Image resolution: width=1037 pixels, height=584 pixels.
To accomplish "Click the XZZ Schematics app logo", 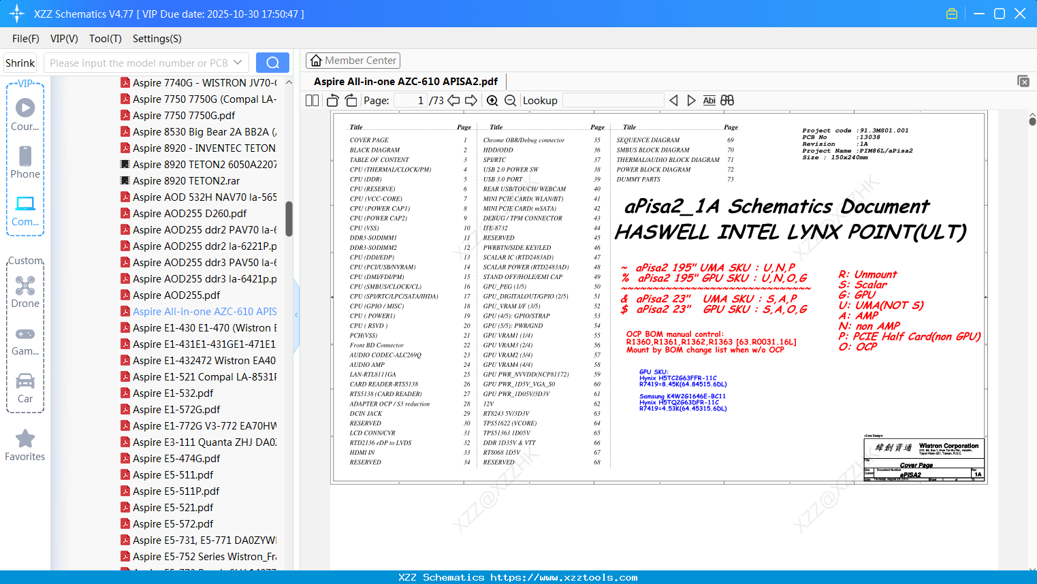I will 17,14.
